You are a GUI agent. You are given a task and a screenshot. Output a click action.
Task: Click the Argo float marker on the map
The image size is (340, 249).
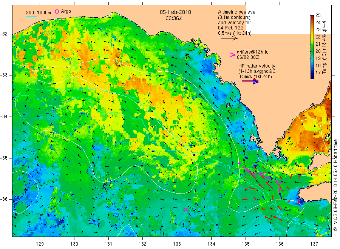pyautogui.click(x=185, y=209)
